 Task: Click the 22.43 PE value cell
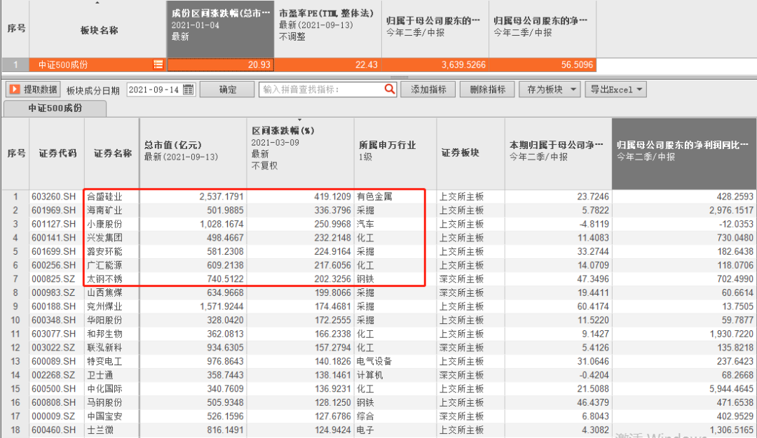coord(328,64)
